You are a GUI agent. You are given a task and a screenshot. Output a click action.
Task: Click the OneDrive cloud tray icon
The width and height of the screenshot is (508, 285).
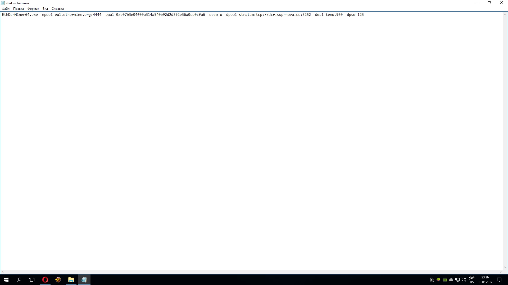coord(451,280)
